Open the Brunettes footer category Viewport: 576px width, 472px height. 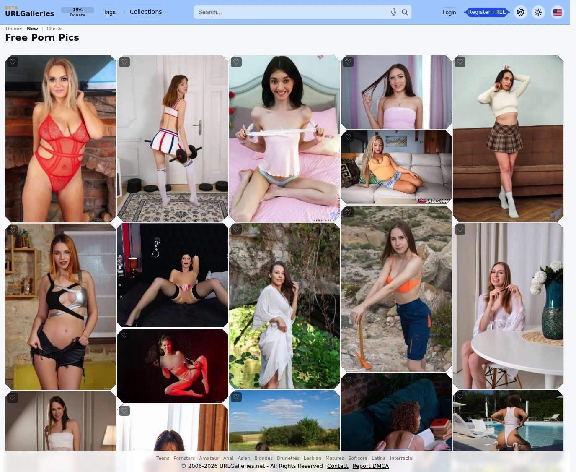click(x=288, y=458)
